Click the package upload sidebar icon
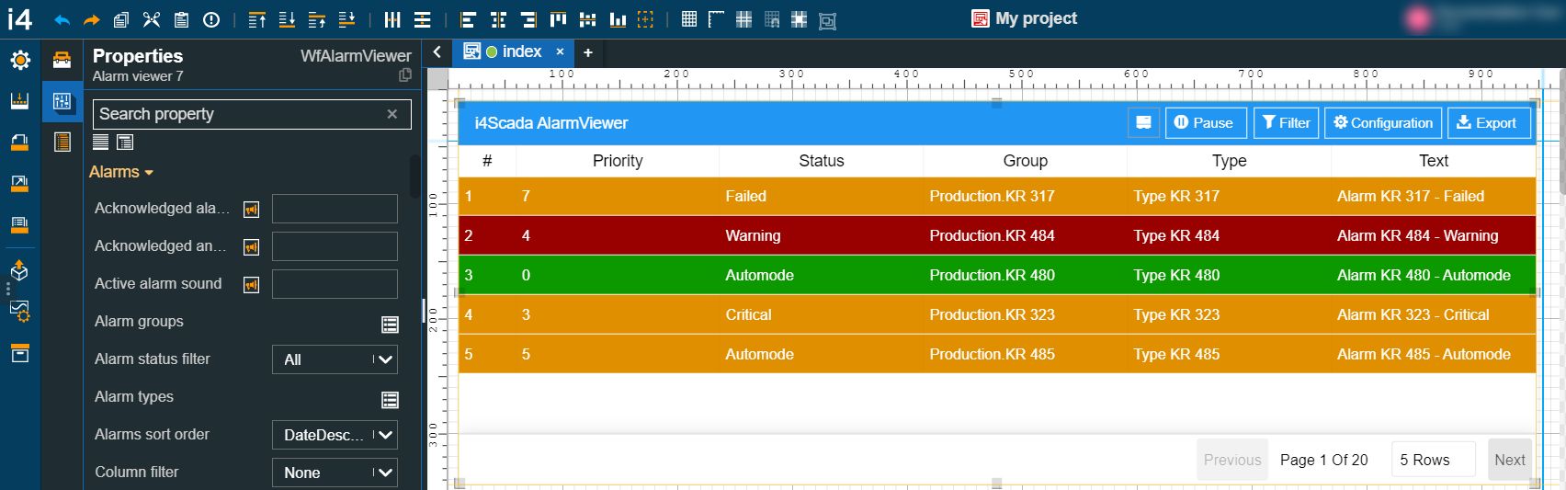This screenshot has height=490, width=1566. coord(19,270)
